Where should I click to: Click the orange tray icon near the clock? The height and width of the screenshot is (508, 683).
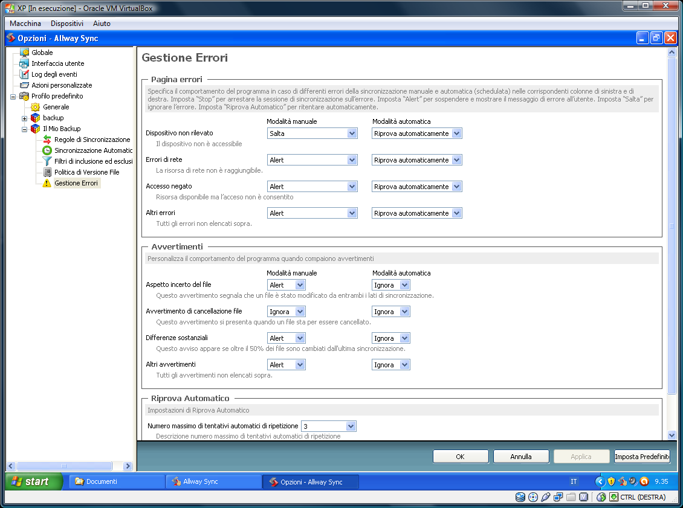(644, 481)
